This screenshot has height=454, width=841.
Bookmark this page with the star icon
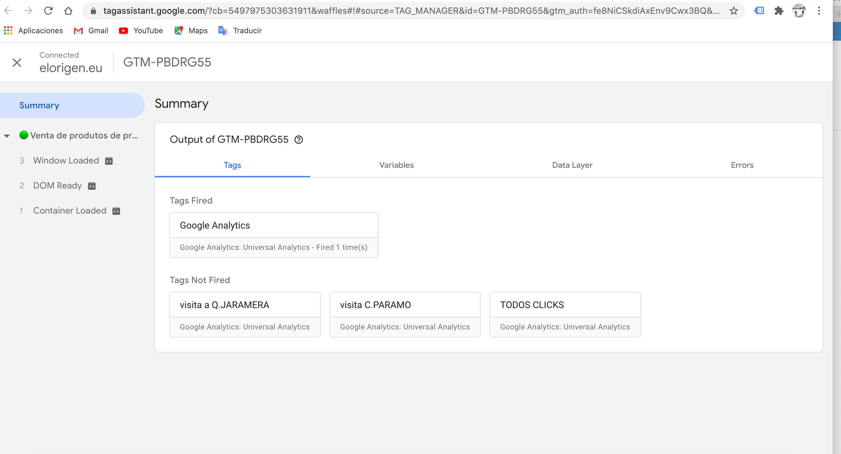[x=734, y=11]
